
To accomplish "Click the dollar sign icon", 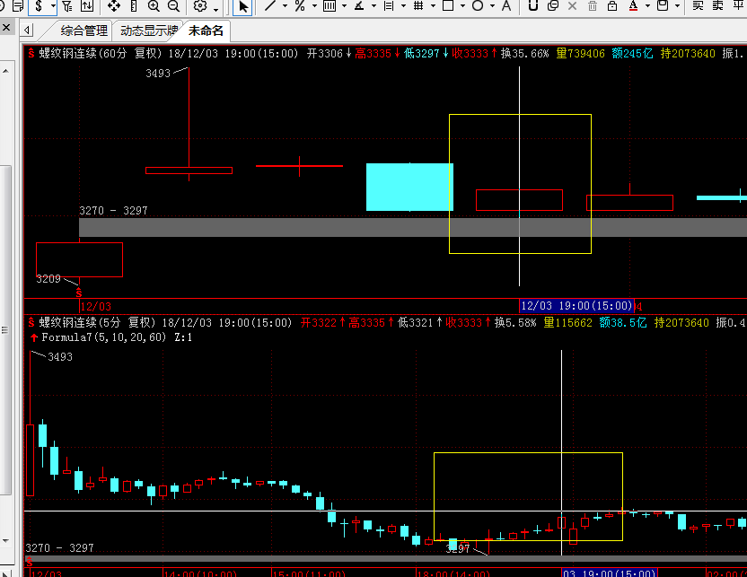I will (x=39, y=5).
